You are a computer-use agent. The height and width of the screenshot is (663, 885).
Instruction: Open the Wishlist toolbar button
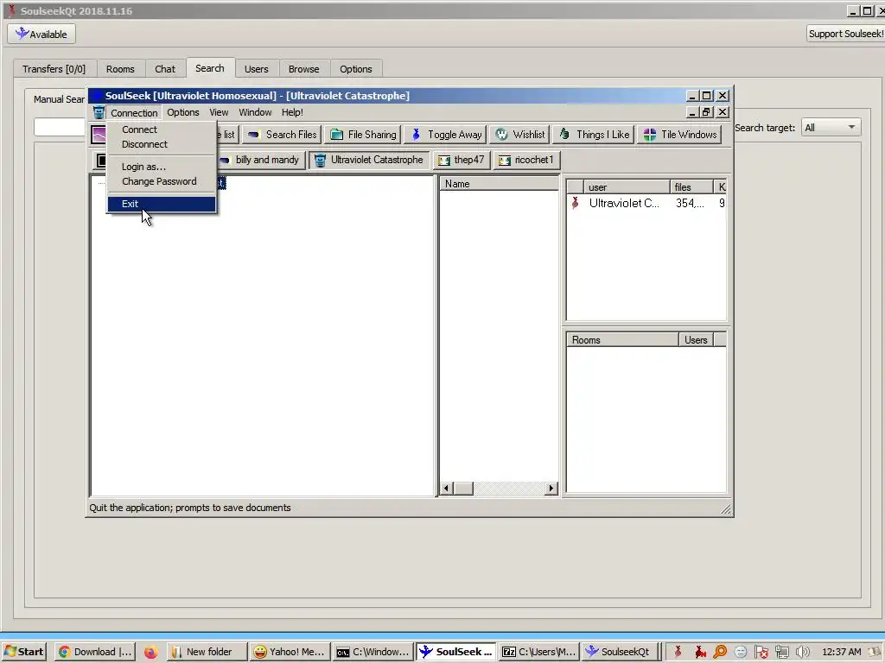pyautogui.click(x=519, y=135)
